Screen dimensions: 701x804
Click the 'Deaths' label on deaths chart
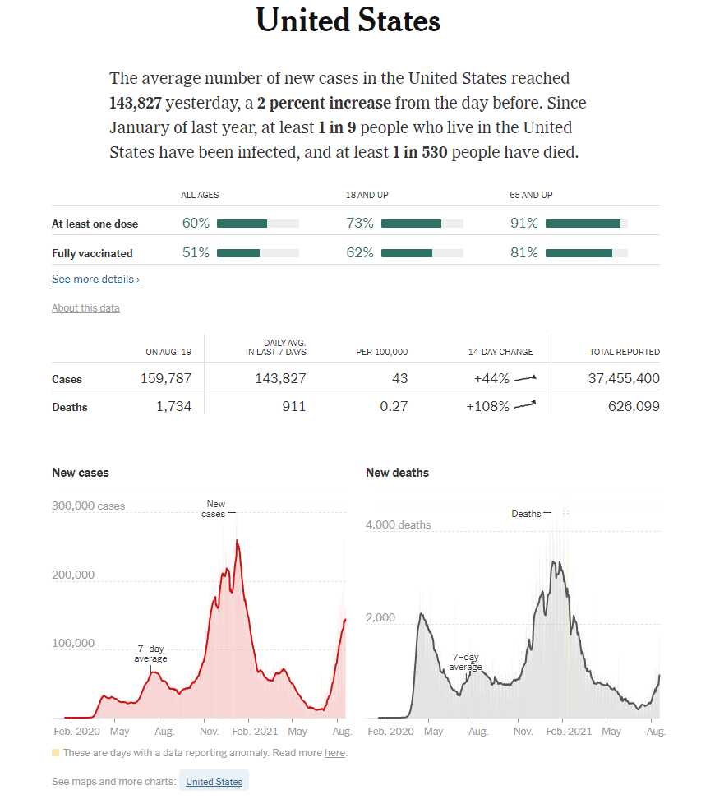[526, 514]
